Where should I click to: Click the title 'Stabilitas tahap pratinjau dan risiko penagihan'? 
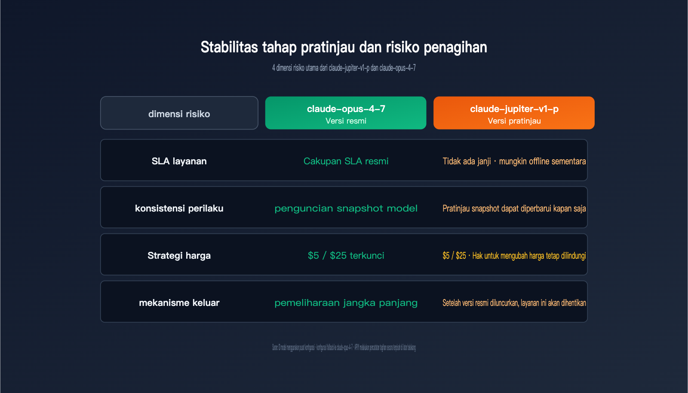[x=344, y=47]
